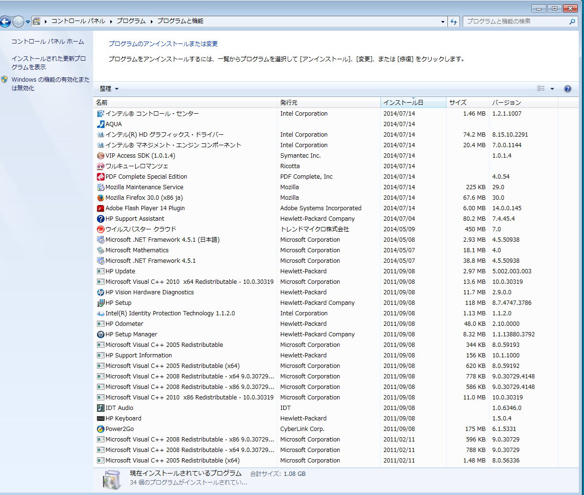The height and width of the screenshot is (495, 584).
Task: Click プログラムと機能 breadcrumb segment
Action: pos(180,22)
